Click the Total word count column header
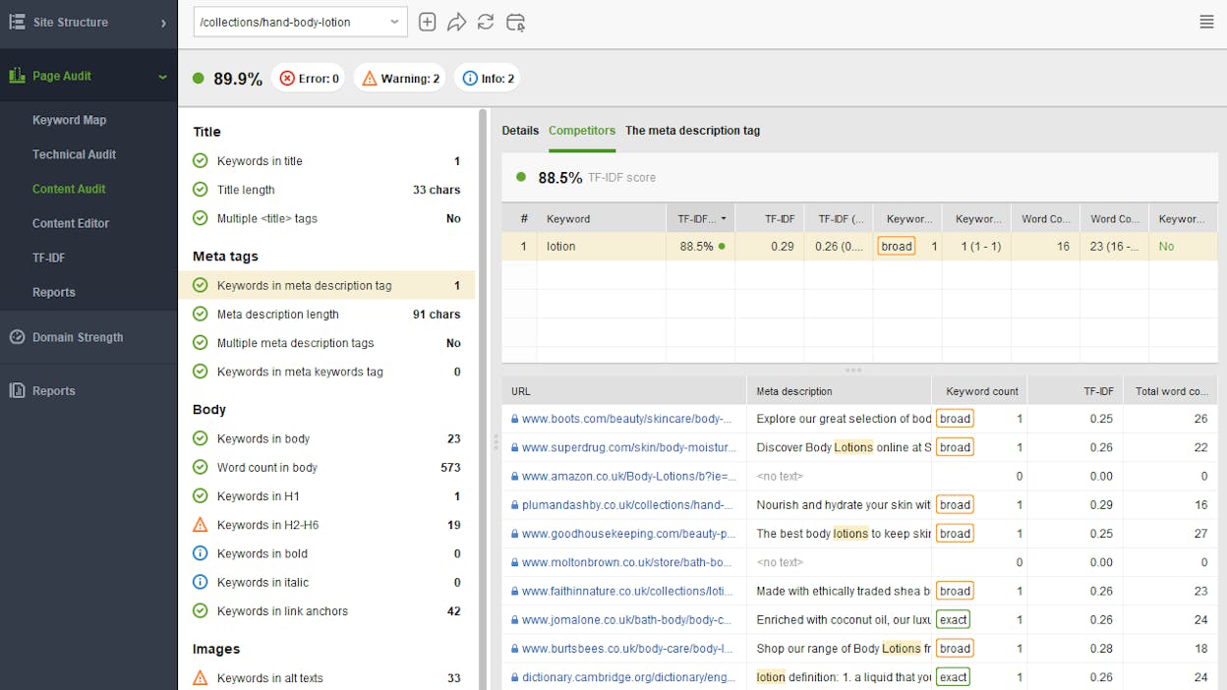1227x690 pixels. [1170, 391]
